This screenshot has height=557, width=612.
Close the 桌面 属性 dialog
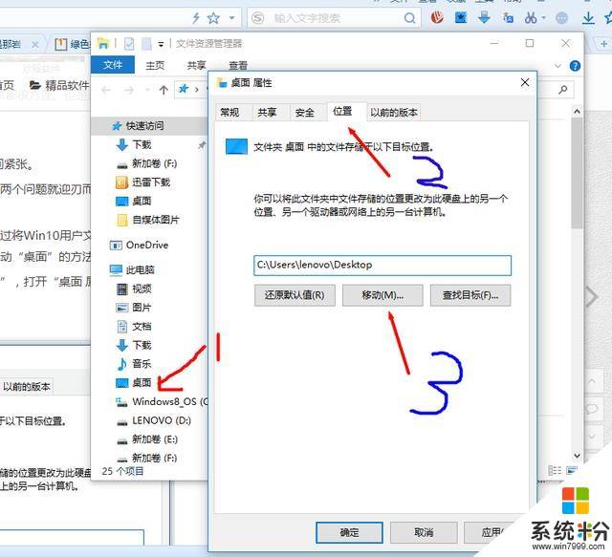coord(525,82)
